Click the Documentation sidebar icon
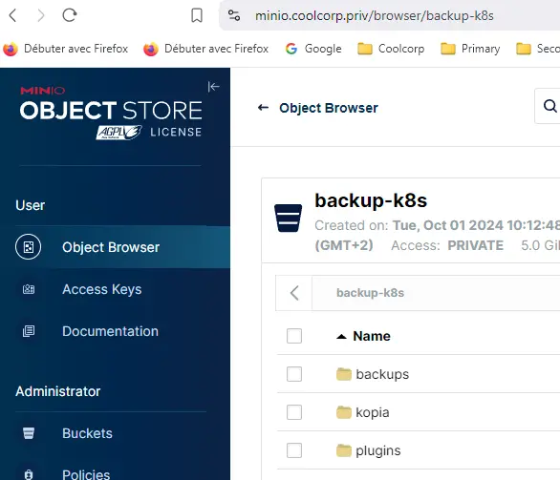560x480 pixels. [x=29, y=331]
